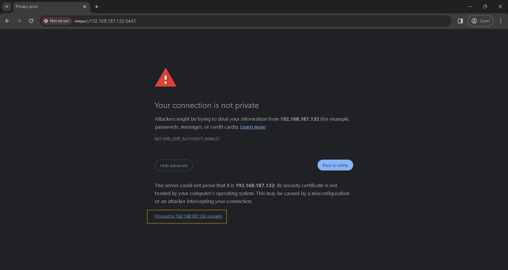Click the Back to safety button
This screenshot has width=508, height=270.
tap(335, 165)
